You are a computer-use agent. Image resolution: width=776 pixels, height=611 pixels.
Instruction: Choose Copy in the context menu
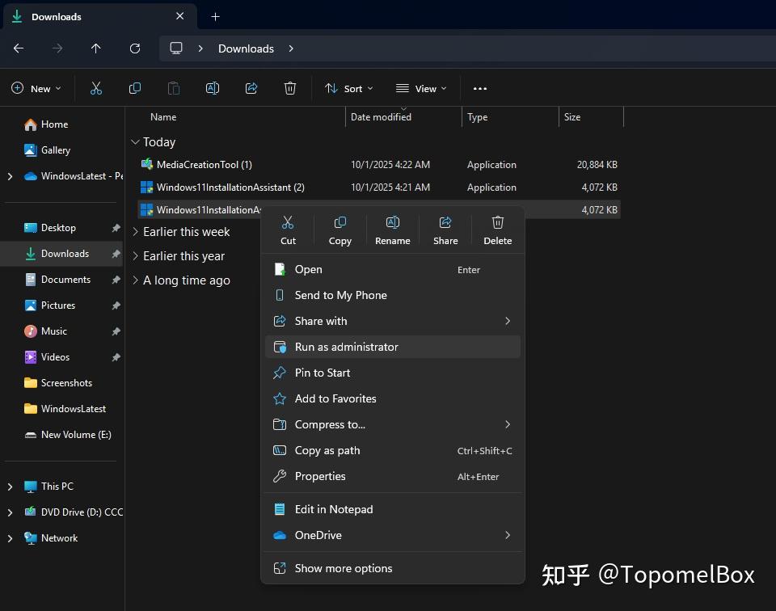tap(340, 230)
